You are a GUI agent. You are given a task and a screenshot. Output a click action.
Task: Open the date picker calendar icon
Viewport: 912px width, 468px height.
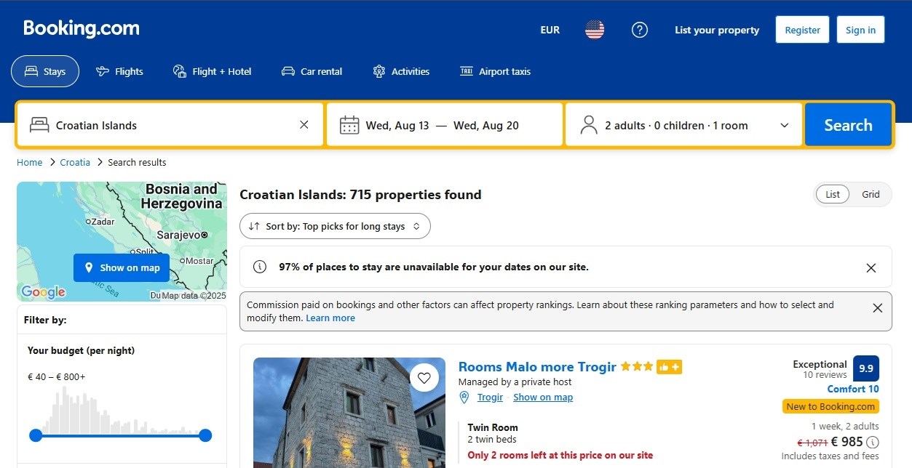pos(349,125)
